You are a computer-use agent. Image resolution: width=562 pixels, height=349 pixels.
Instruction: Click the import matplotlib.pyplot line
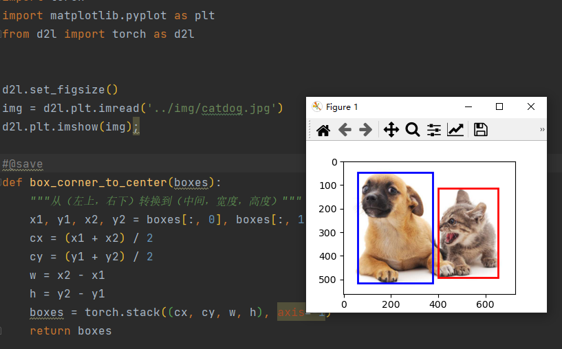(x=109, y=16)
